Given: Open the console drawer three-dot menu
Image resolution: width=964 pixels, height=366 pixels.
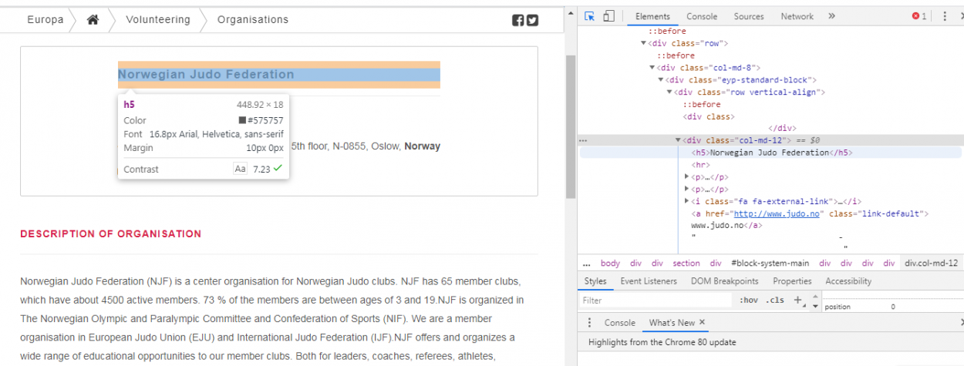Looking at the screenshot, I should (590, 323).
